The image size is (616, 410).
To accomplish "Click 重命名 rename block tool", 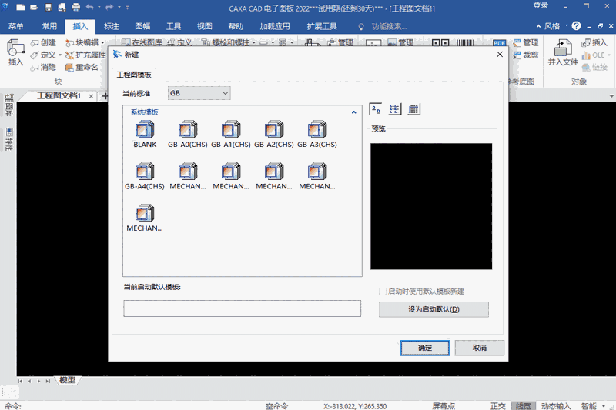I will coord(82,67).
